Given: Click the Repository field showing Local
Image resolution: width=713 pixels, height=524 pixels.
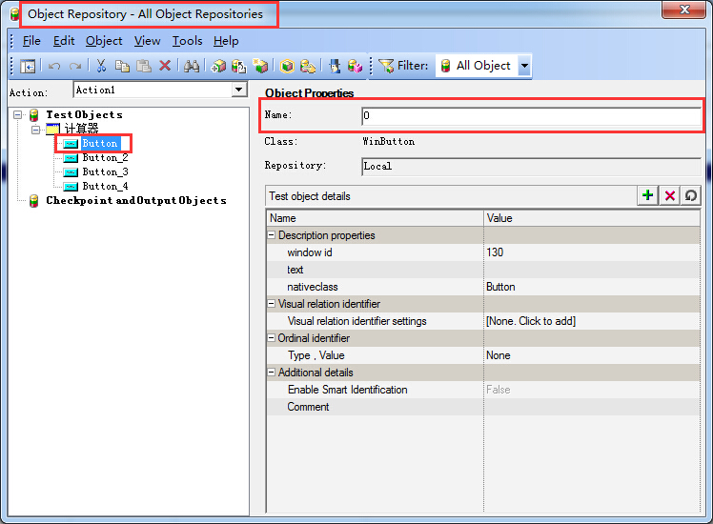Looking at the screenshot, I should [x=531, y=167].
